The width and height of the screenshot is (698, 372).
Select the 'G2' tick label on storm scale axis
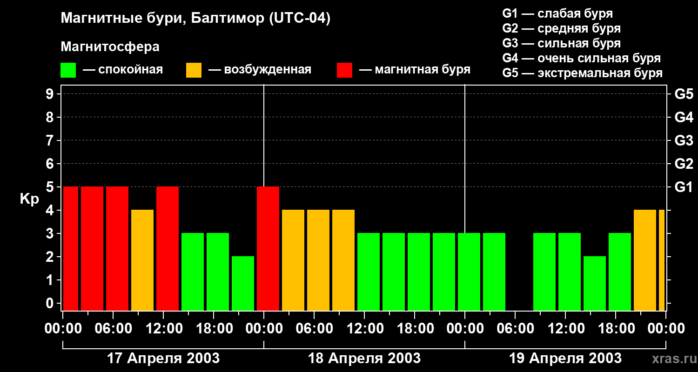684,164
